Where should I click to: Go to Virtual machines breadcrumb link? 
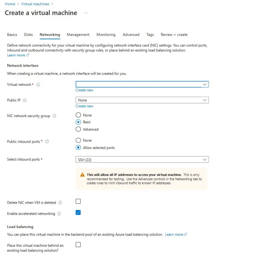pyautogui.click(x=35, y=4)
